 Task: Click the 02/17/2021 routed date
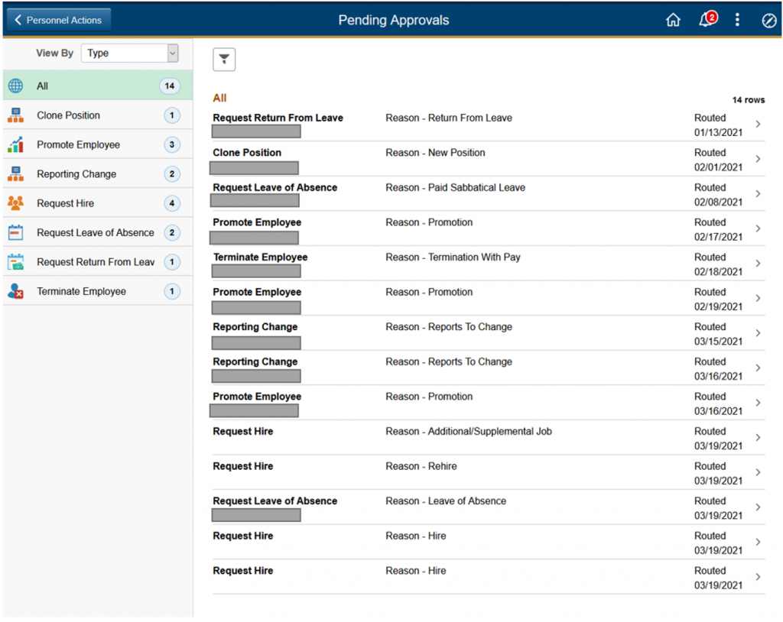718,237
